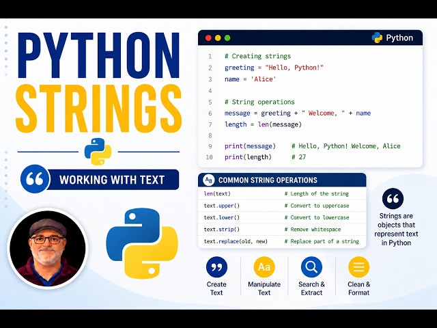Image resolution: width=437 pixels, height=328 pixels.
Task: Click the quote icon beside Working With Text
Action: 35,179
